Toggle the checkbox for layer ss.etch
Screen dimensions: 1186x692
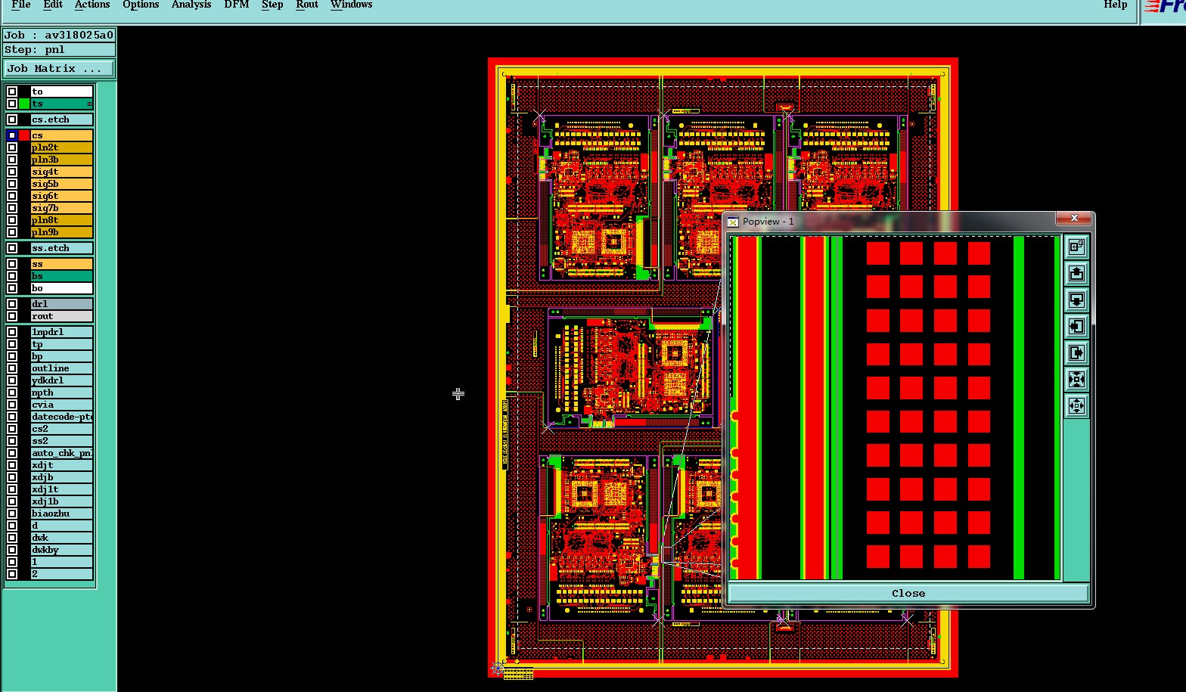point(12,248)
